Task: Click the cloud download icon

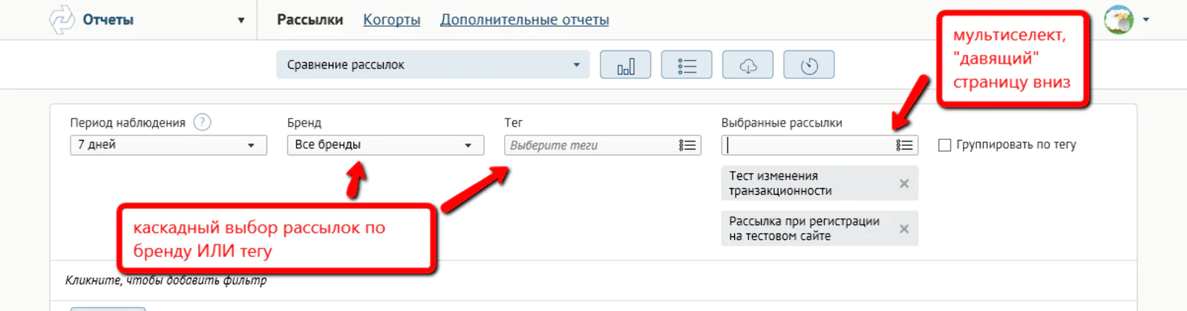Action: 748,65
